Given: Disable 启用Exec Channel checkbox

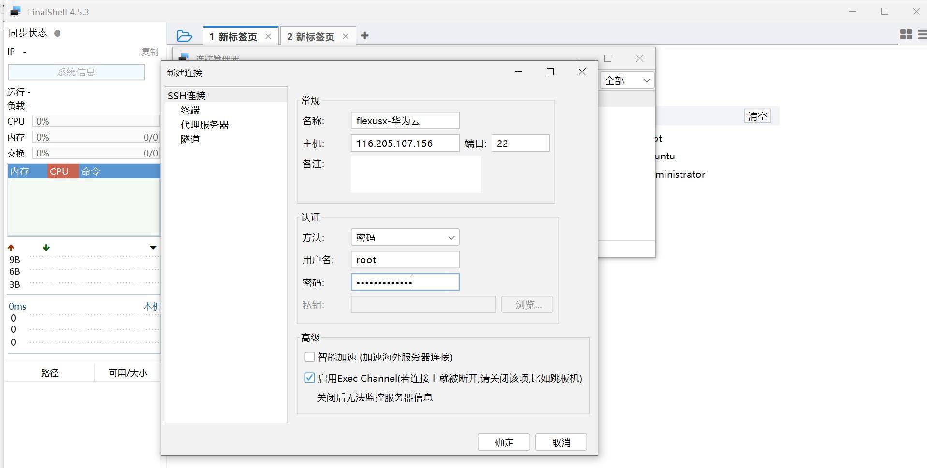Looking at the screenshot, I should point(310,378).
